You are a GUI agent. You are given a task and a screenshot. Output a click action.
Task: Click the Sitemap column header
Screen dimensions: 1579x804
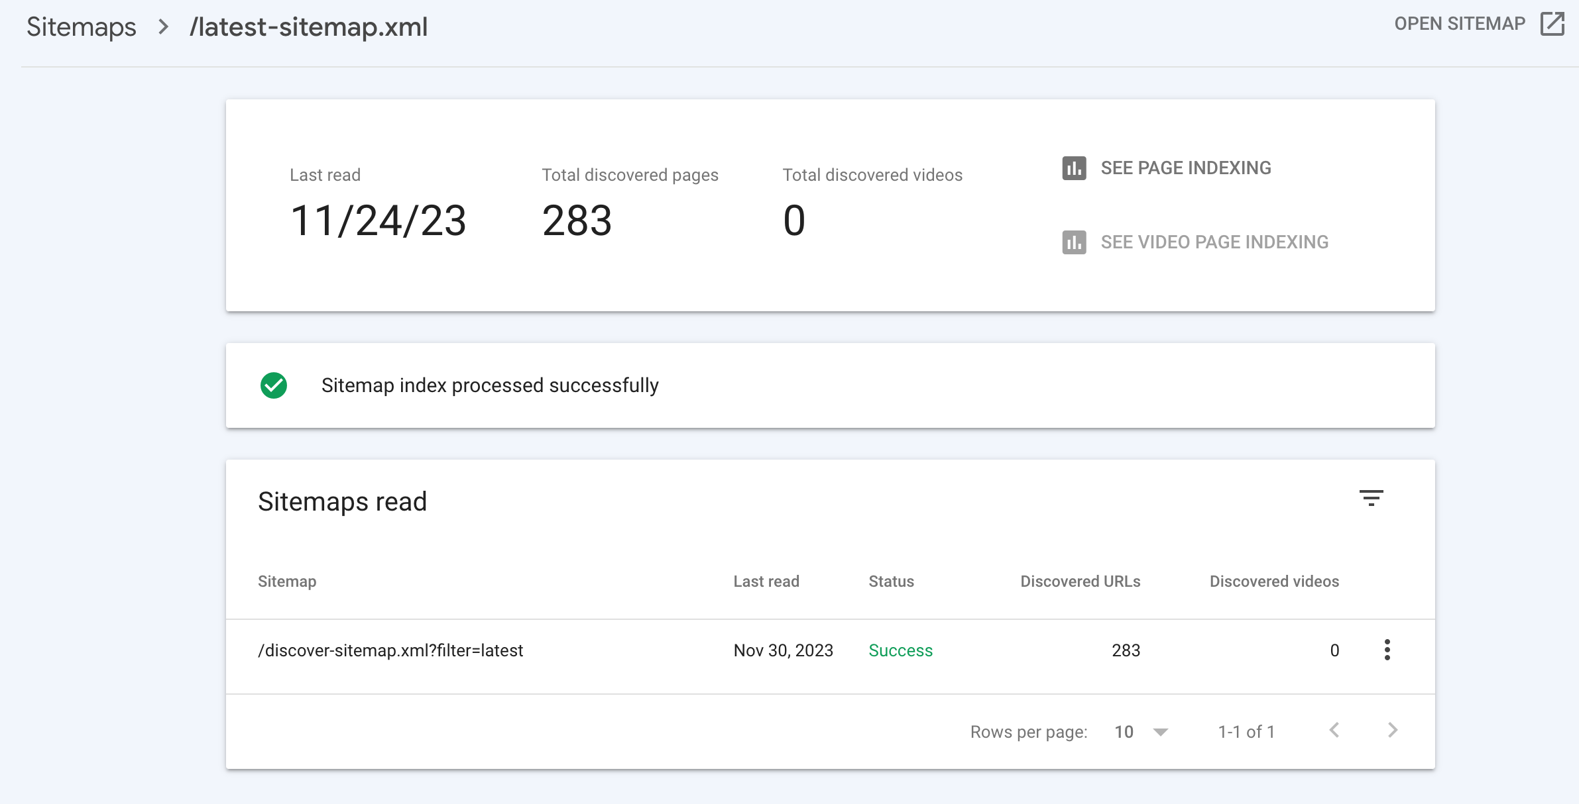[x=287, y=581]
